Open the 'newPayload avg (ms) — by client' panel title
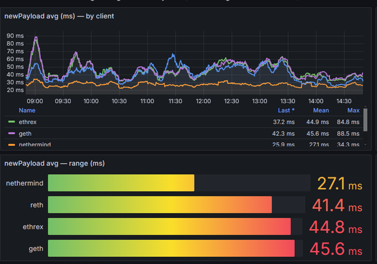The image size is (377, 264). (x=59, y=16)
